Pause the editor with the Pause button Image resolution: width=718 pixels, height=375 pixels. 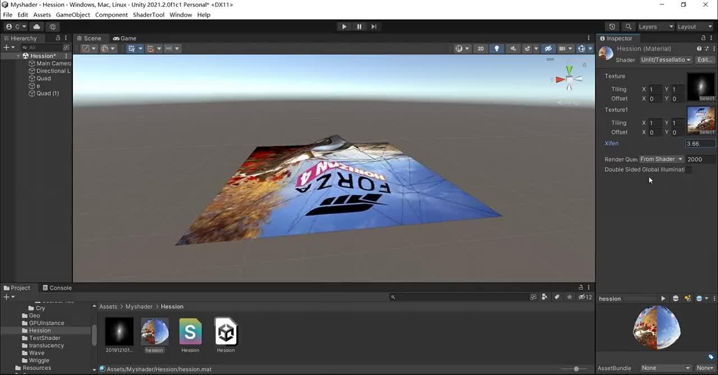tap(359, 26)
